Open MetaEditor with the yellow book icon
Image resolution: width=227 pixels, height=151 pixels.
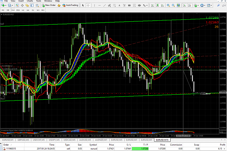pyautogui.click(x=59, y=5)
